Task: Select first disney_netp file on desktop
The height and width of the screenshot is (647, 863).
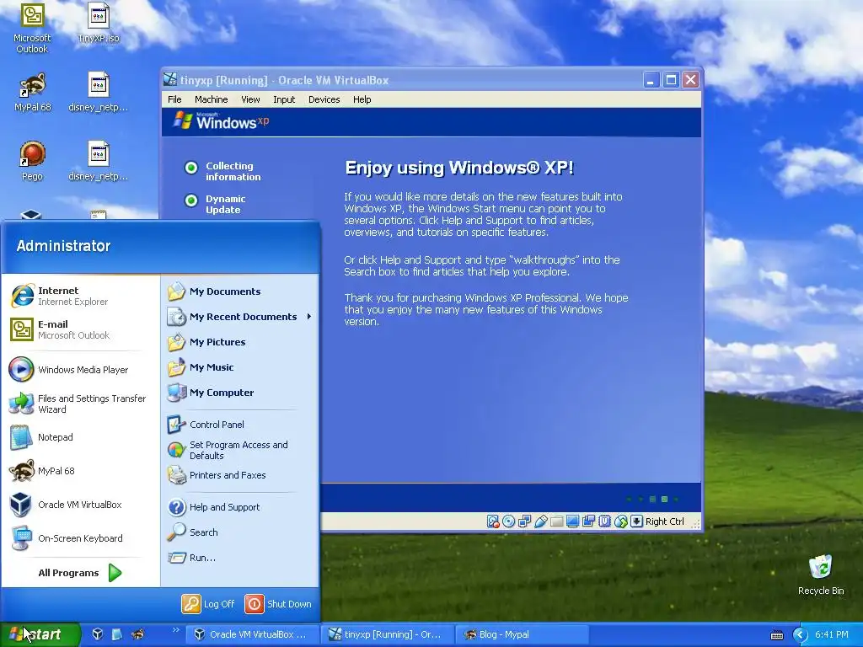Action: coord(99,93)
